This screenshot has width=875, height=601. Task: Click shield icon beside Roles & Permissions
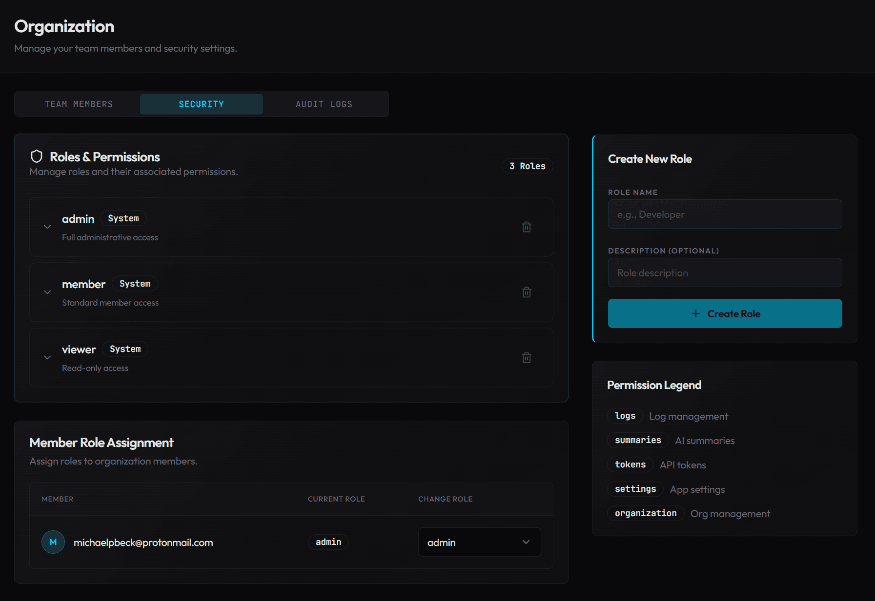[x=37, y=156]
